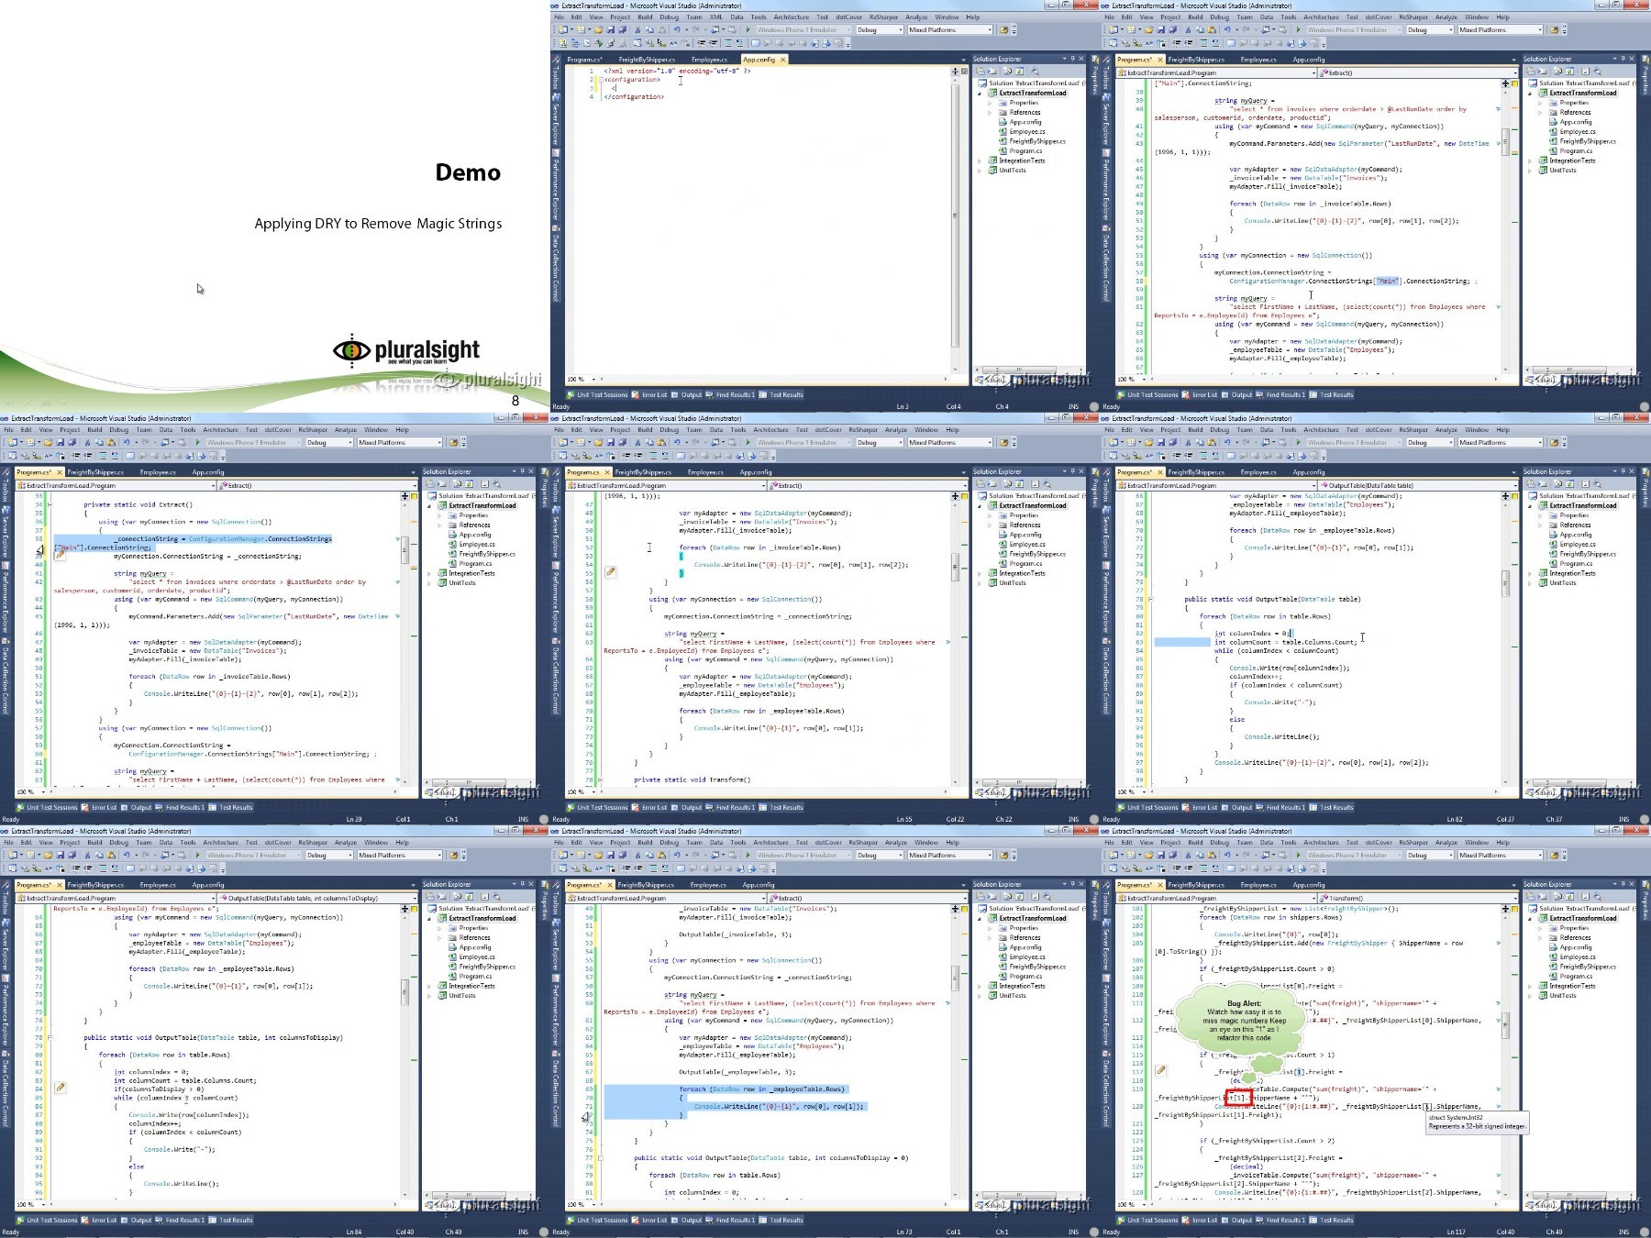1651x1238 pixels.
Task: Open Mixed Platforms dropdown, App.config editor window
Action: (x=949, y=29)
